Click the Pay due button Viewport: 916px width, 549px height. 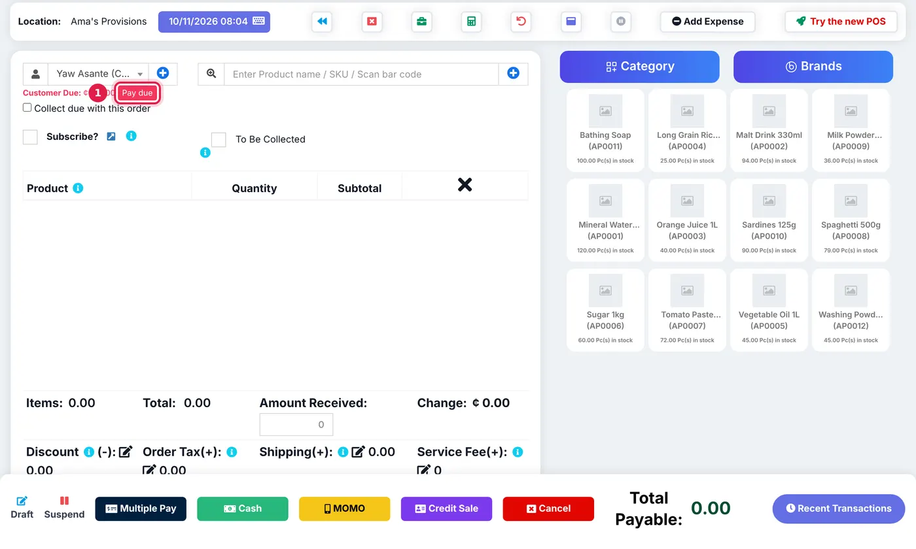click(137, 93)
